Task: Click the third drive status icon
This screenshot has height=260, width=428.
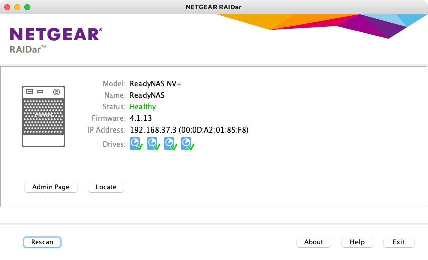Action: point(170,144)
